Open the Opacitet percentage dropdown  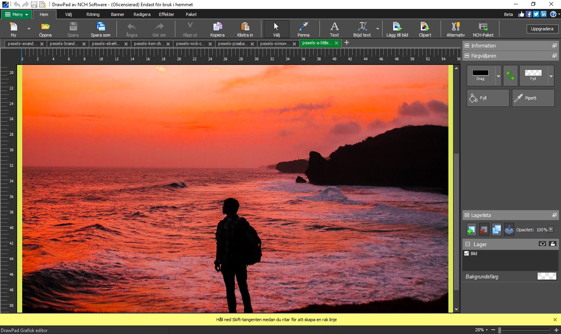550,229
